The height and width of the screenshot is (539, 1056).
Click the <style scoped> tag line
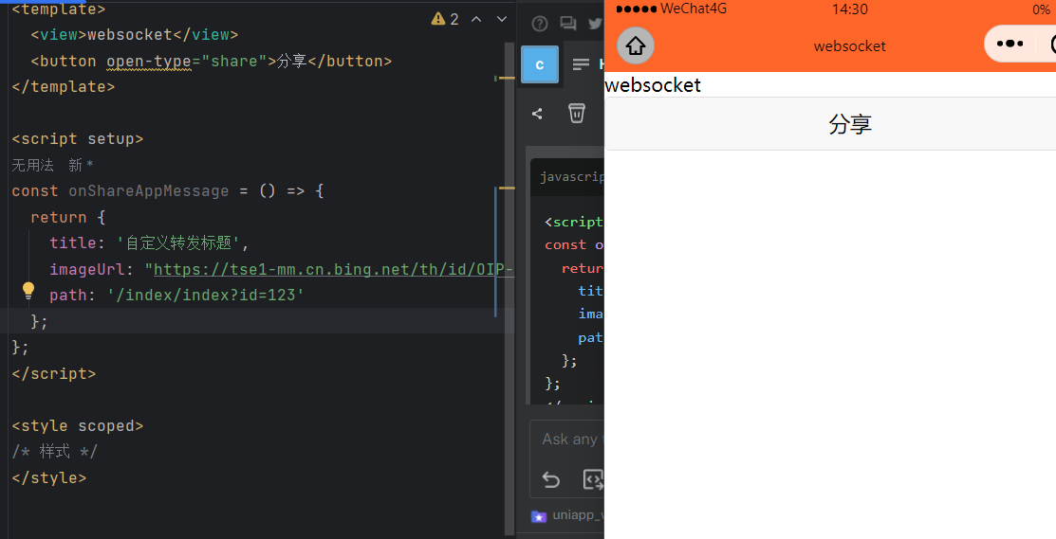[x=78, y=426]
